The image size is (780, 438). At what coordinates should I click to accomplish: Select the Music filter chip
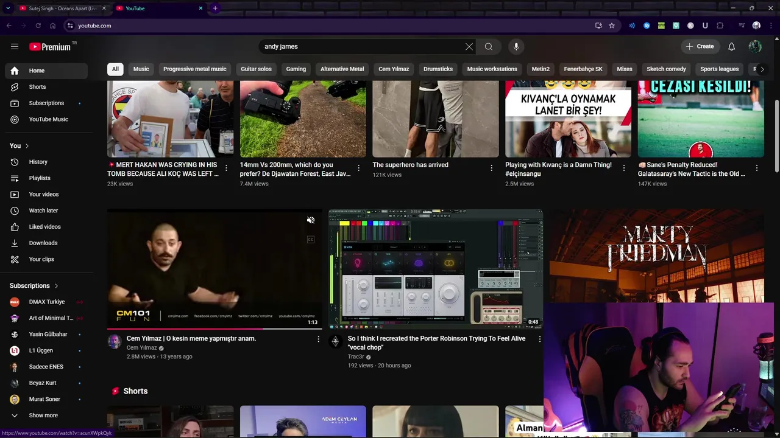[141, 69]
